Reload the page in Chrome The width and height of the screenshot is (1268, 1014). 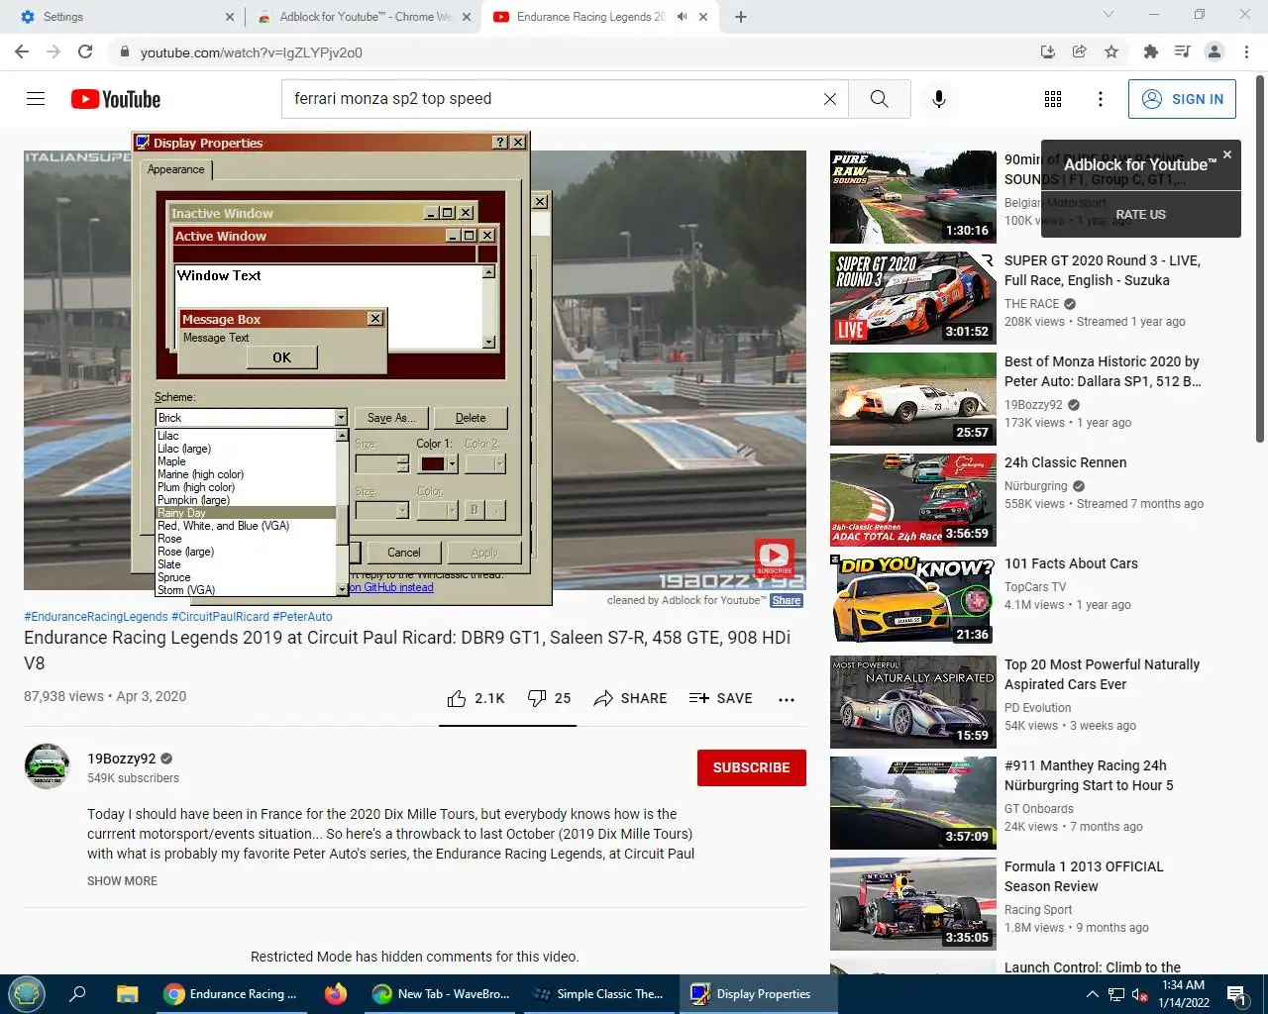pos(85,51)
